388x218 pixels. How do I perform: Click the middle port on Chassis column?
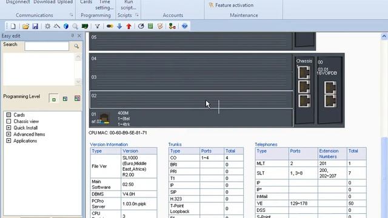304,87
